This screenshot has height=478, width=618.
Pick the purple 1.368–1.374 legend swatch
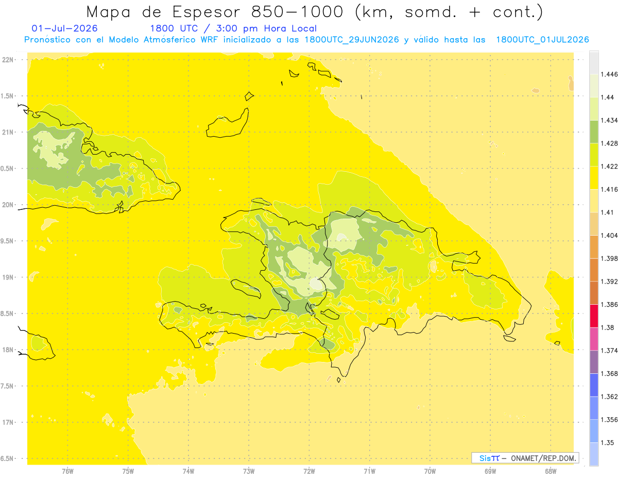(x=594, y=362)
